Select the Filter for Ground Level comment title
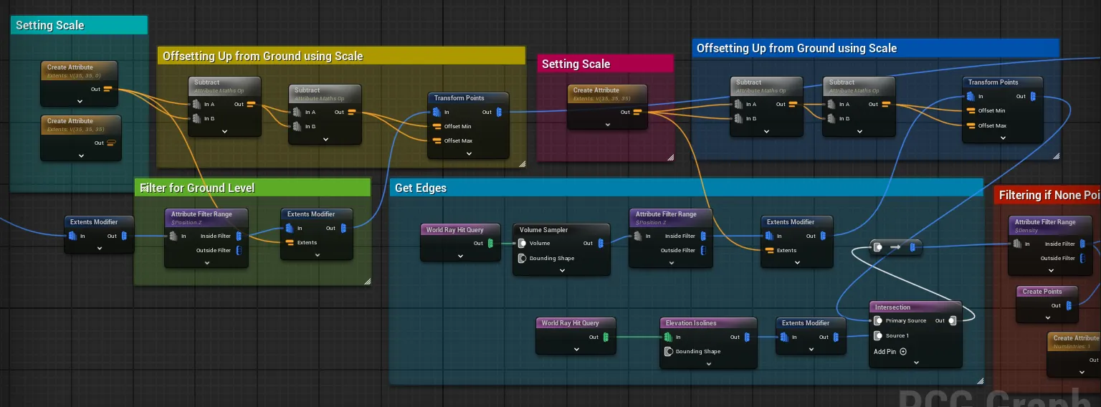 pyautogui.click(x=197, y=188)
